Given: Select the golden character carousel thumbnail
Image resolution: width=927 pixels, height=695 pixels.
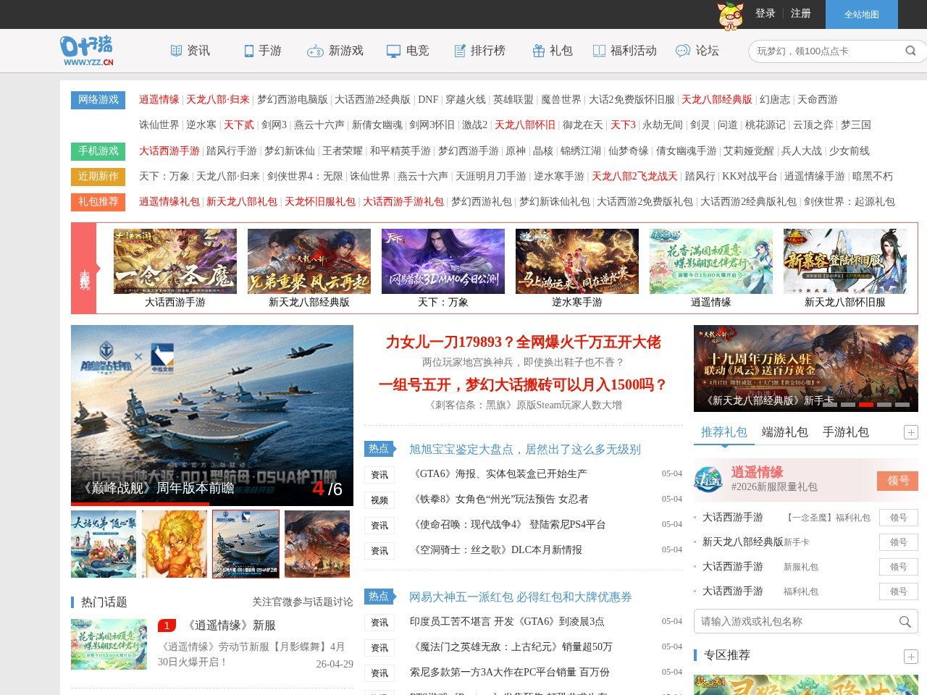Looking at the screenshot, I should pos(175,544).
